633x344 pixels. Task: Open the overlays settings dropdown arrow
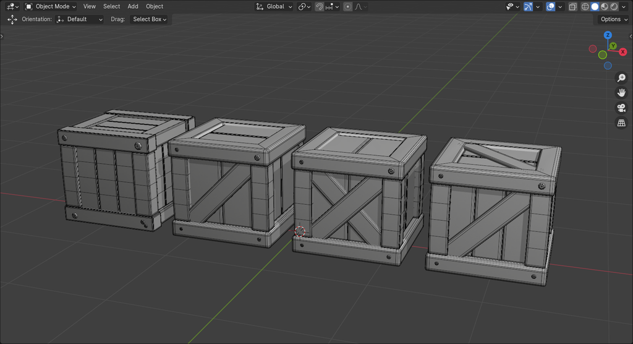click(560, 6)
